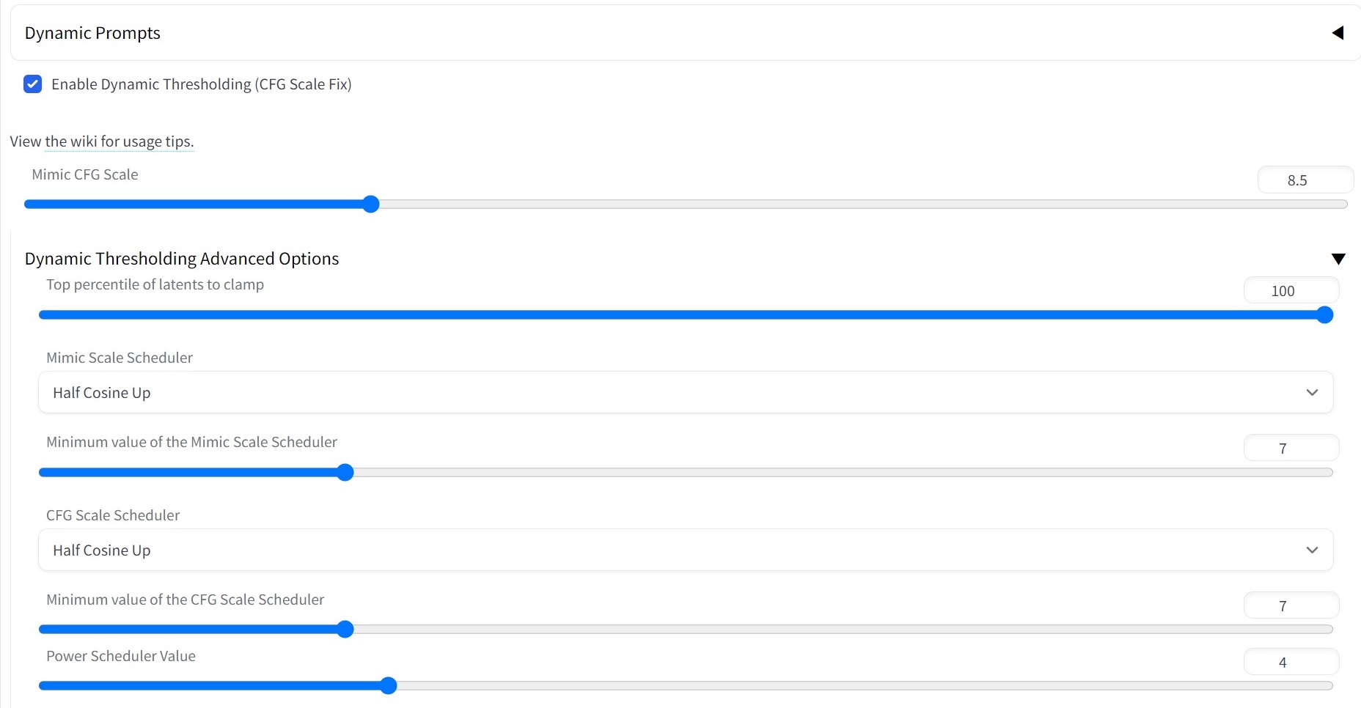Click the Power Scheduler Value slider handle

point(389,686)
